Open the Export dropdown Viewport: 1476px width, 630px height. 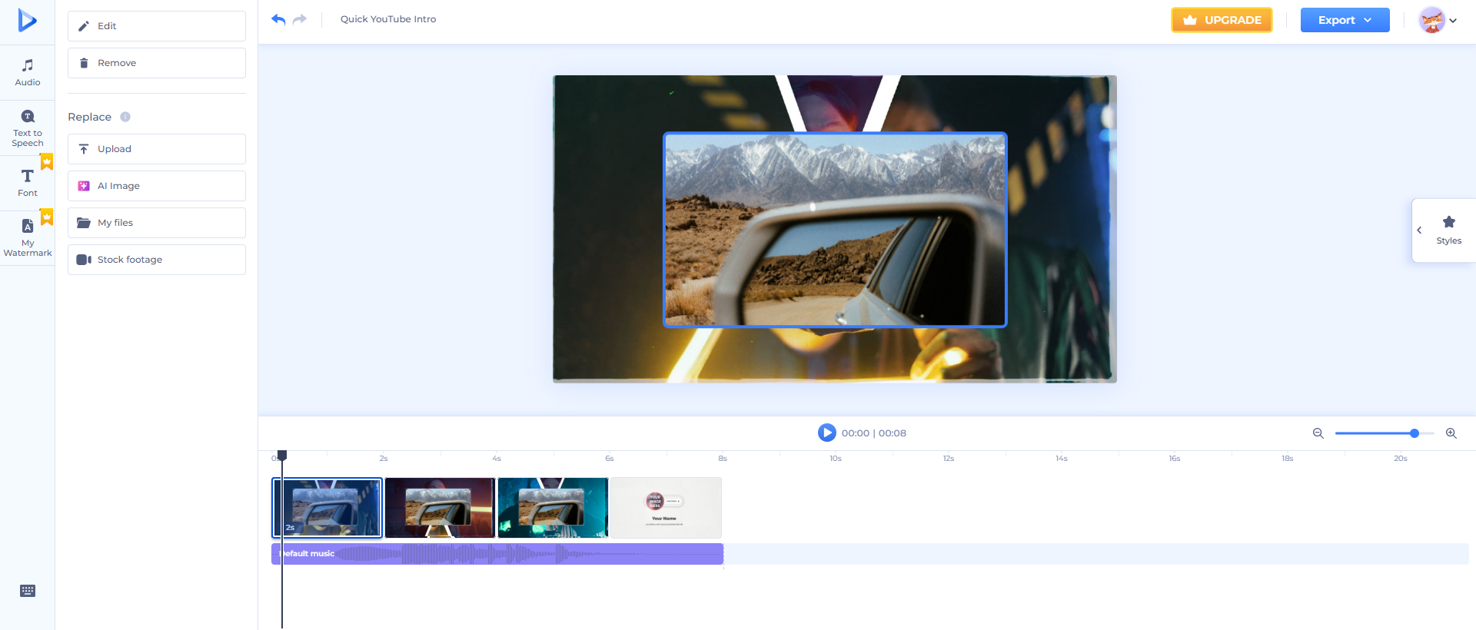click(x=1345, y=20)
